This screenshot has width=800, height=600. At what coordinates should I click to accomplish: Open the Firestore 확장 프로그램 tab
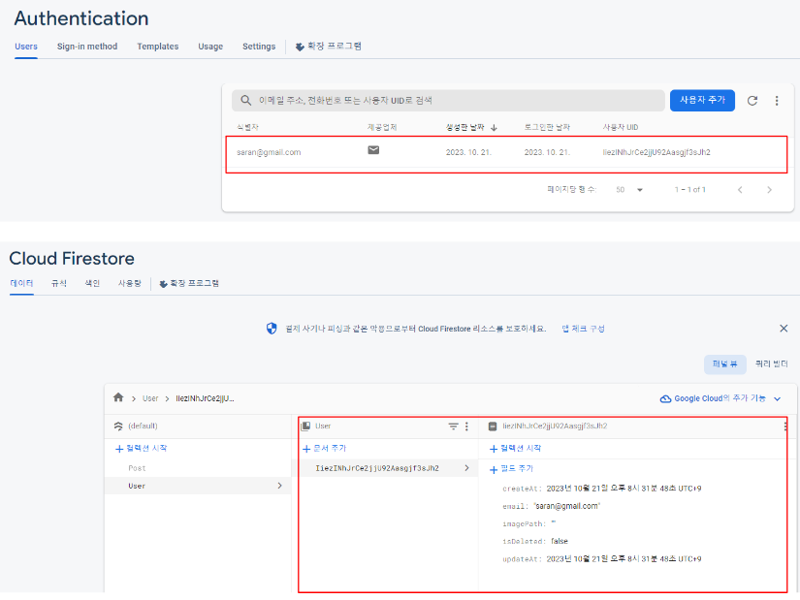189,283
